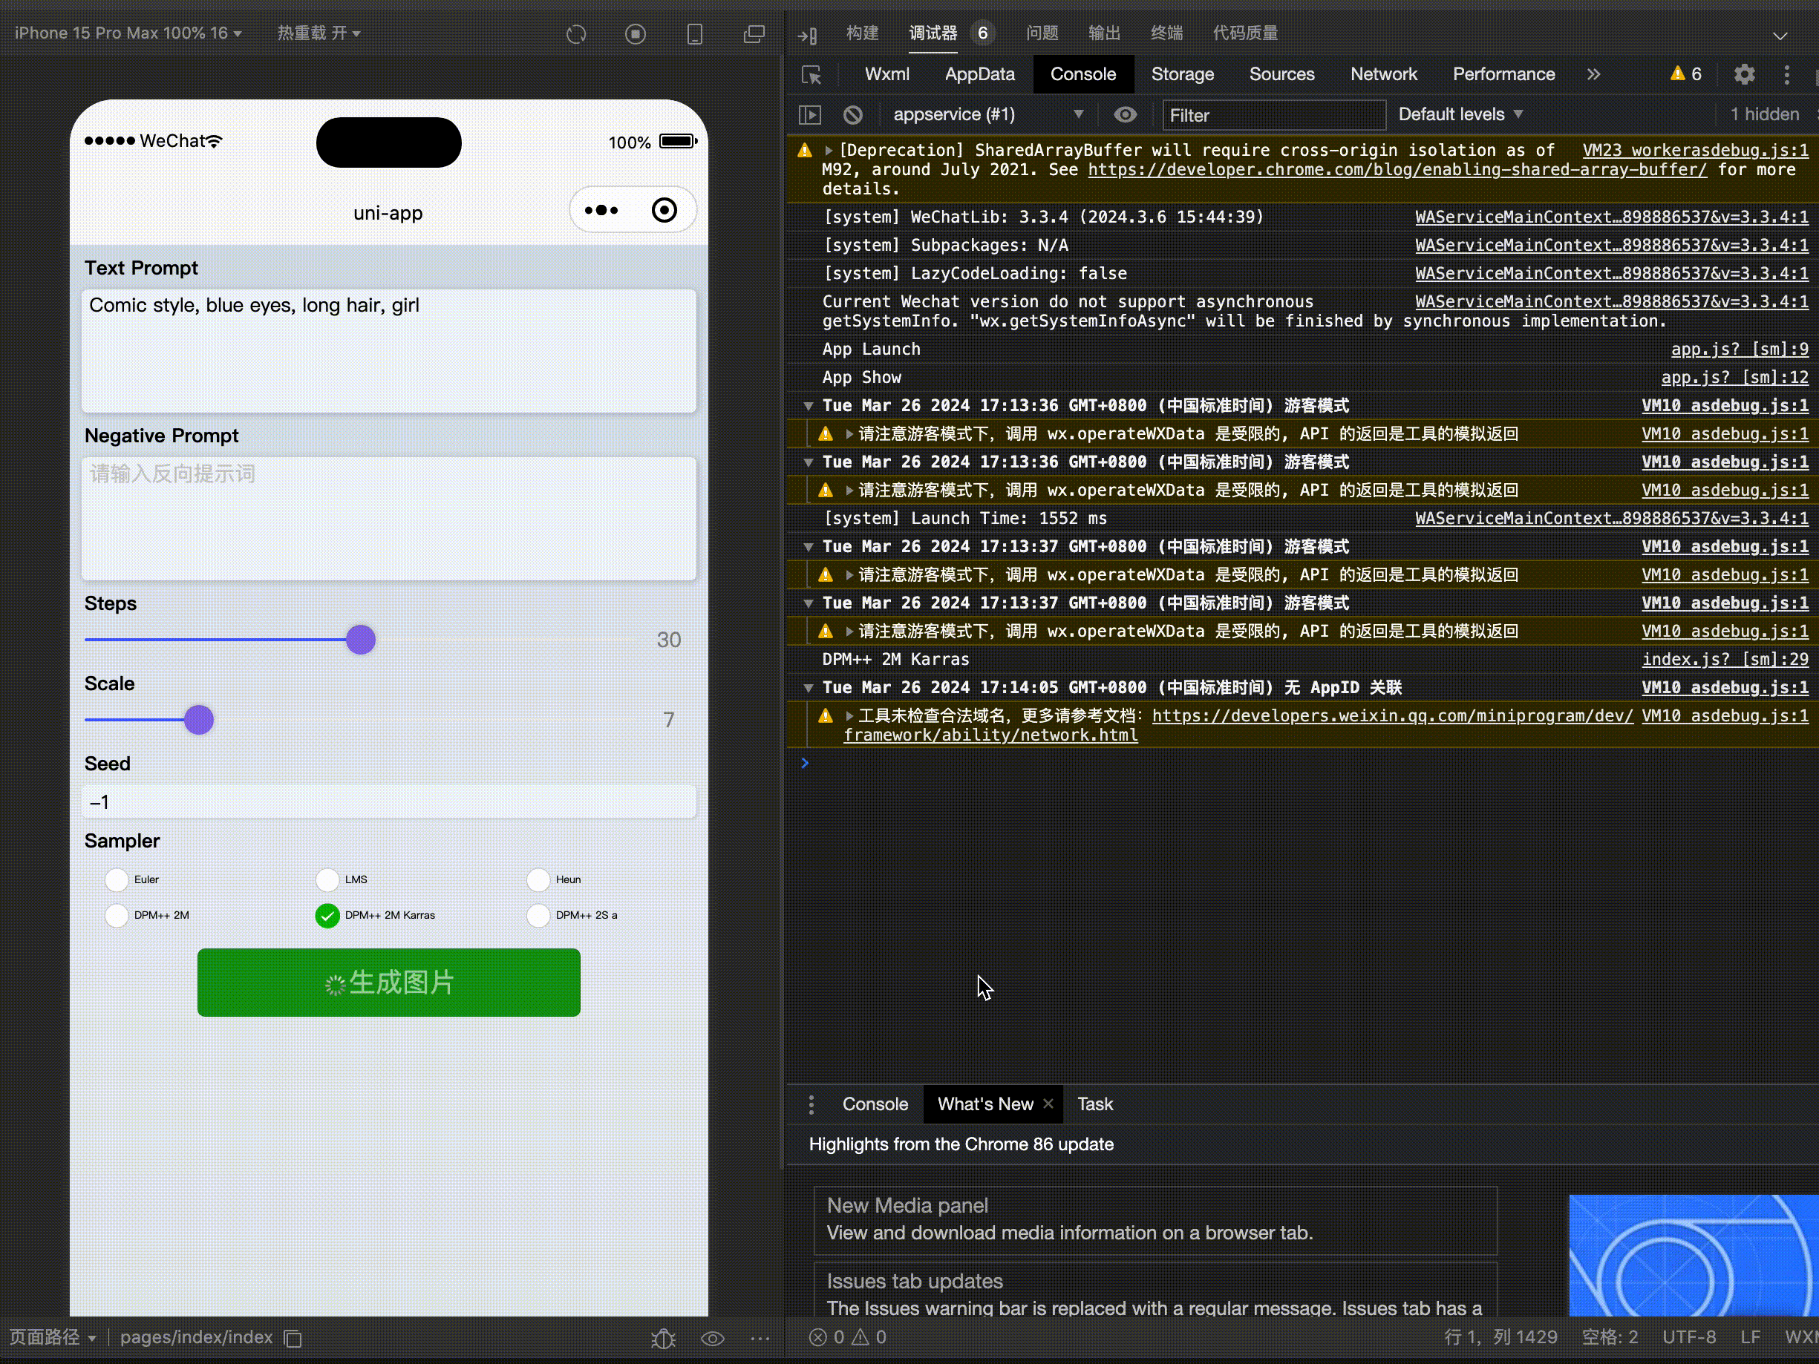Click the phone device rotate icon

[x=695, y=33]
